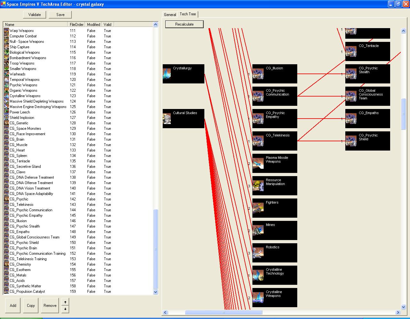Click the Mines tech node icon
The image size is (410, 319).
pyautogui.click(x=258, y=230)
